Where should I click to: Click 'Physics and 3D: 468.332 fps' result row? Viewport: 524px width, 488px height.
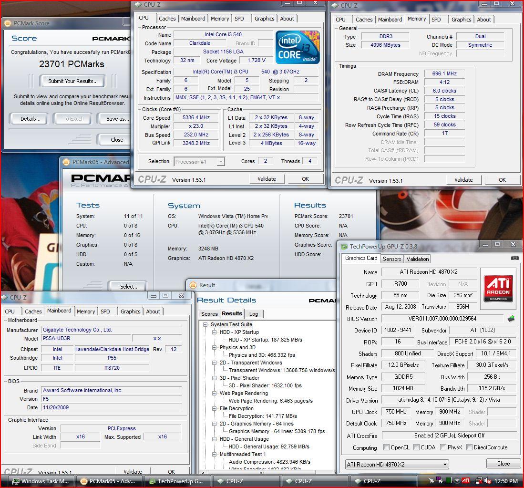pos(262,355)
